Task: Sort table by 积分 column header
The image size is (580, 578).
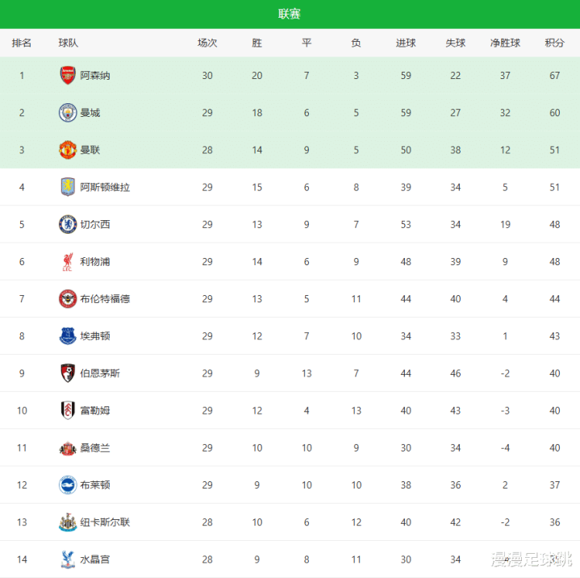Action: click(554, 43)
